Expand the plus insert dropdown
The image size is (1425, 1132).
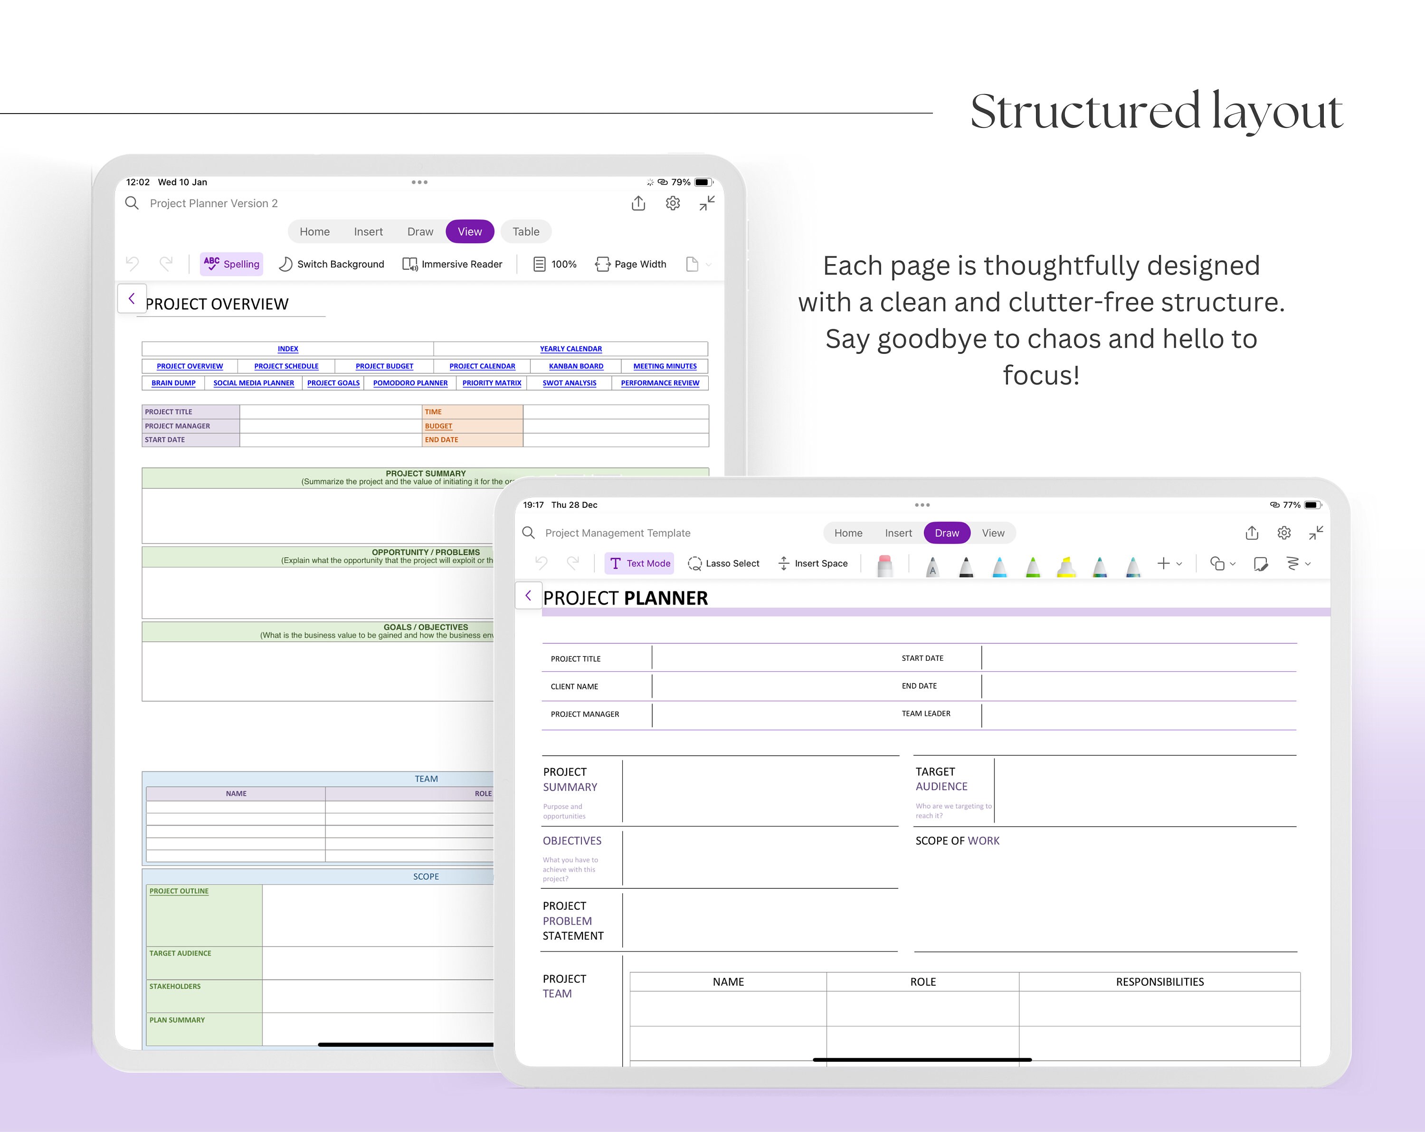click(x=1178, y=564)
